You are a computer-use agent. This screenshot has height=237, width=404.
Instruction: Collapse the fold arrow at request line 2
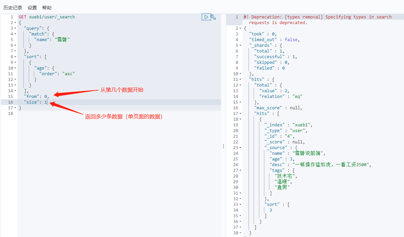click(x=15, y=23)
